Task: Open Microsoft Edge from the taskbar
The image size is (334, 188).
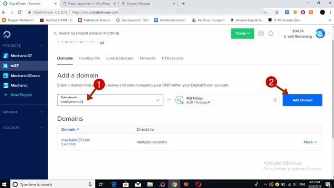Action: click(114, 184)
